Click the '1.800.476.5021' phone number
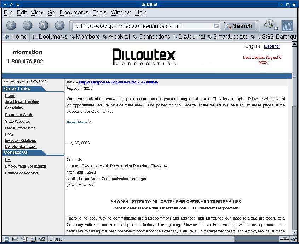 [x=27, y=62]
